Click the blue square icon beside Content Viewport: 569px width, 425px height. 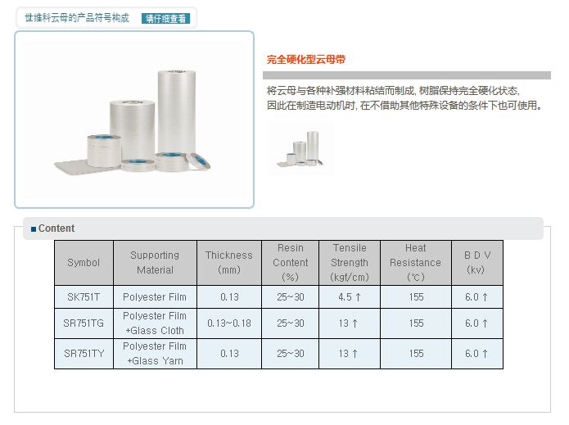(x=34, y=229)
